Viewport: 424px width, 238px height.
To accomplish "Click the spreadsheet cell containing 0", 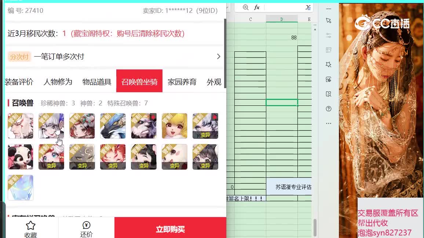I will coord(231,187).
